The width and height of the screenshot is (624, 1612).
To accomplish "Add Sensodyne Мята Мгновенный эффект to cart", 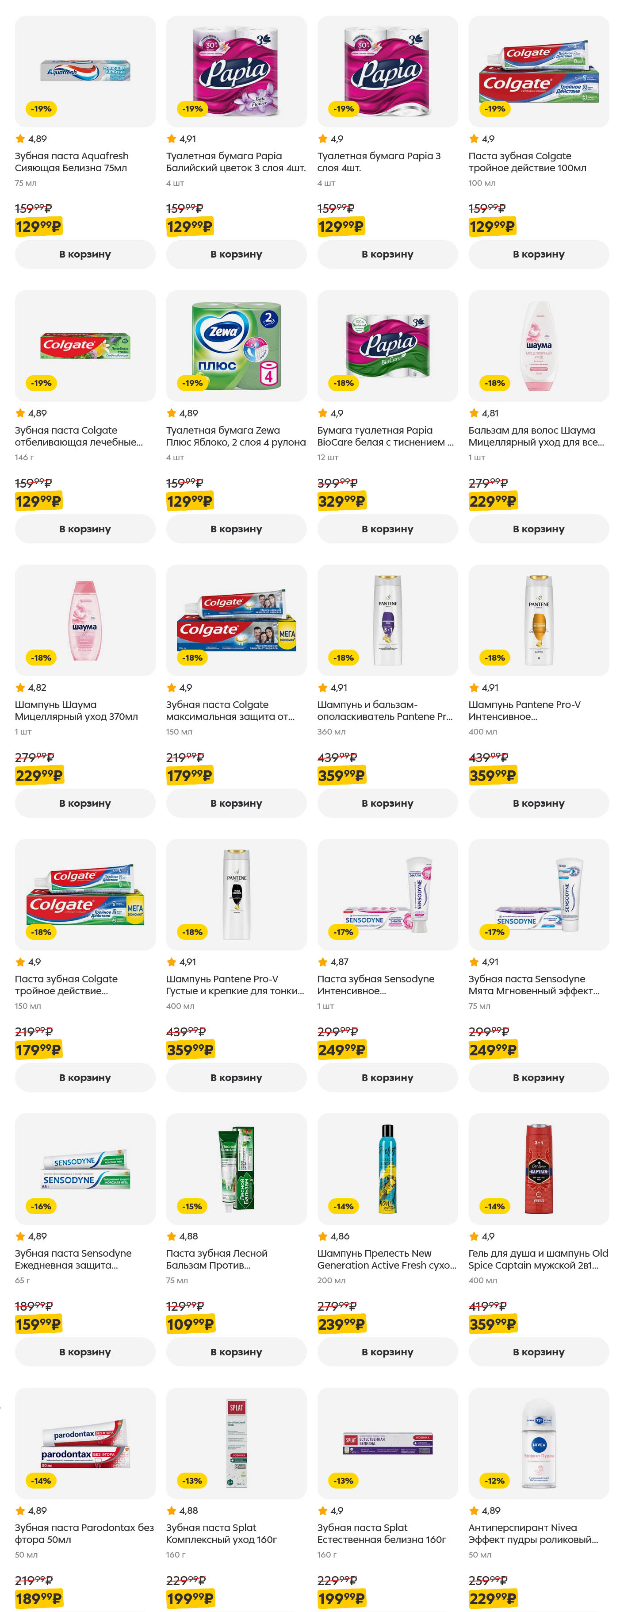I will pyautogui.click(x=538, y=1077).
